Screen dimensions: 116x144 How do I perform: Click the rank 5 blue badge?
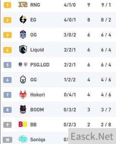[7, 65]
